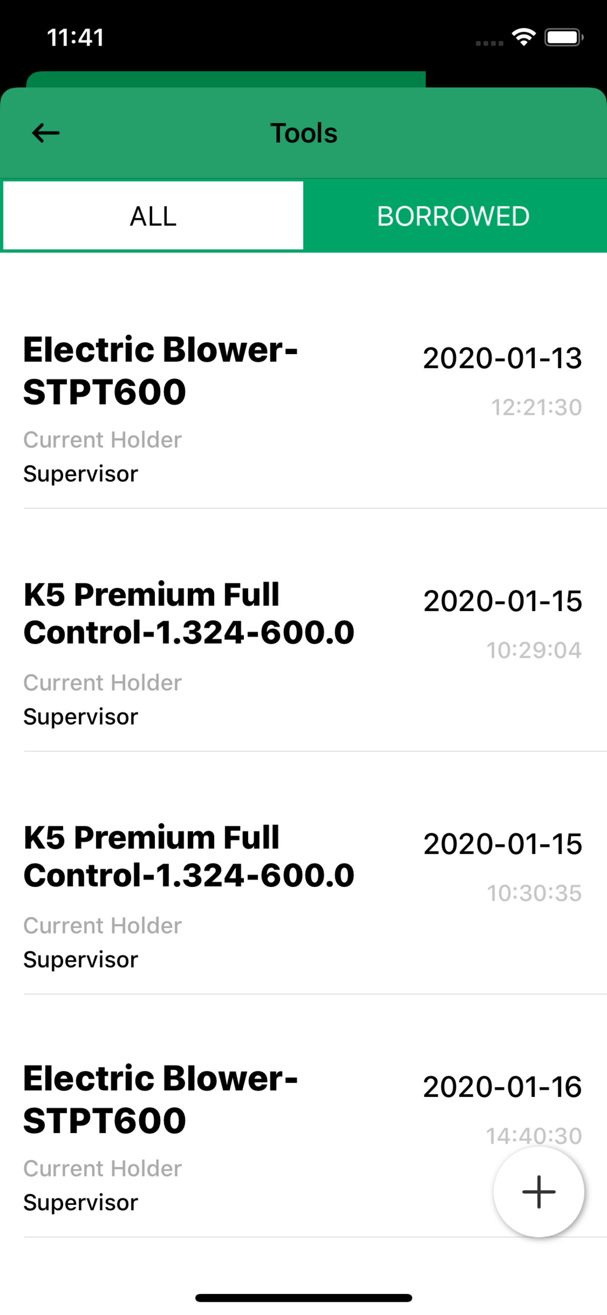Tap the plus add-tool floating button
The width and height of the screenshot is (607, 1315).
pyautogui.click(x=539, y=1192)
